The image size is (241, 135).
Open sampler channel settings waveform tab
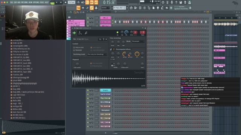click(x=75, y=33)
